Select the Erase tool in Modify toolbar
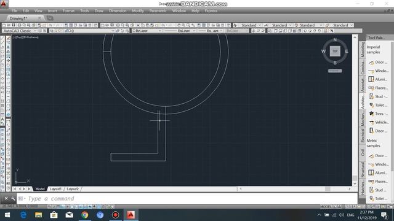Viewport: 394px width, 221px height. [8, 38]
